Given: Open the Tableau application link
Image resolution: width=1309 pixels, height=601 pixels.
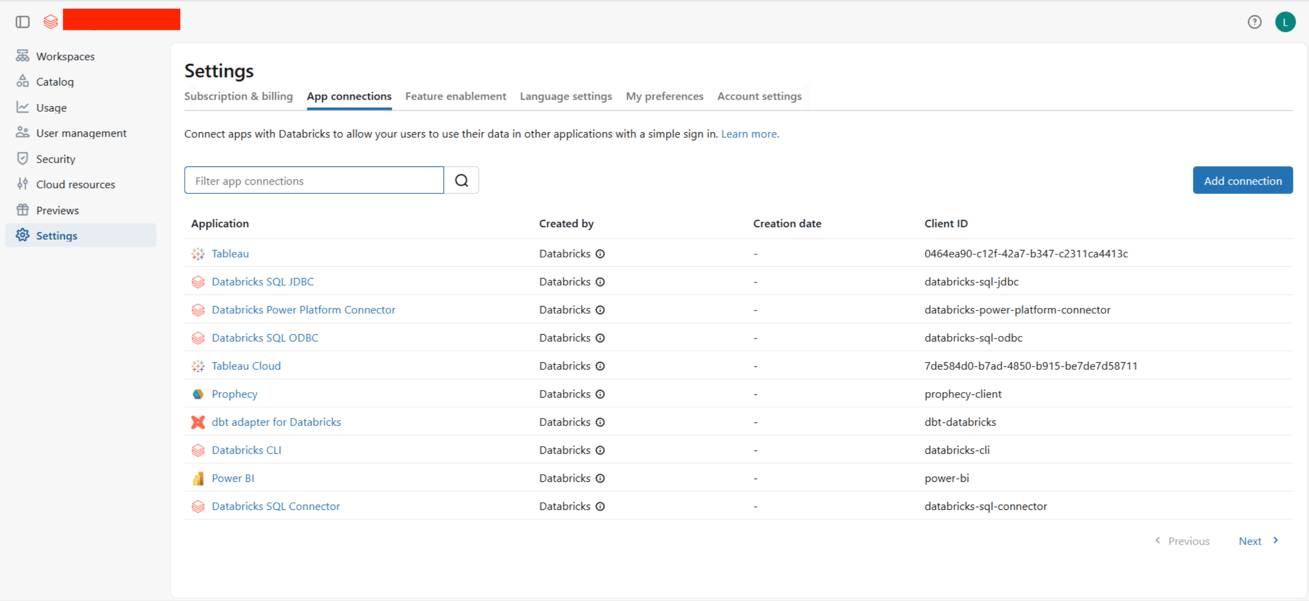Looking at the screenshot, I should 230,253.
